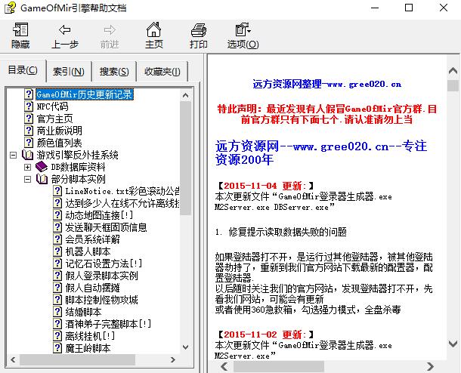Click page icon beside 官方主页

(x=29, y=119)
